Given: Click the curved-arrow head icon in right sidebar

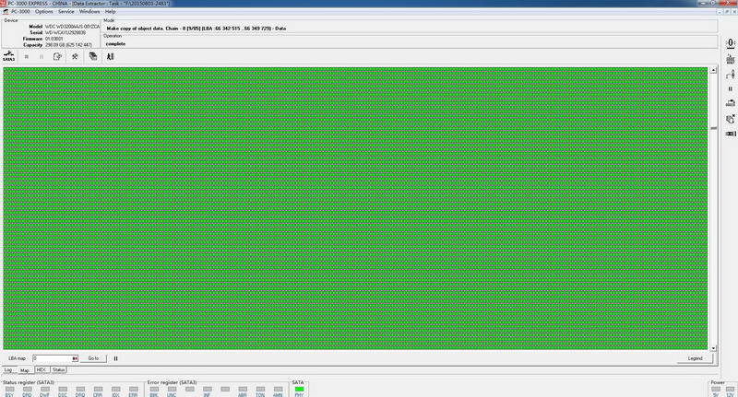Looking at the screenshot, I should [x=731, y=75].
